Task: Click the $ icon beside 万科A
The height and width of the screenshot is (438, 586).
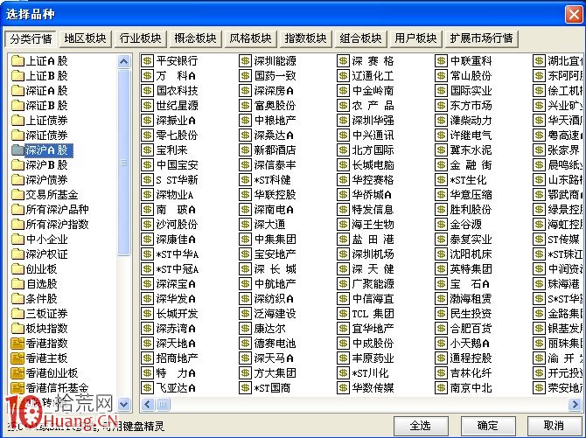Action: [147, 76]
